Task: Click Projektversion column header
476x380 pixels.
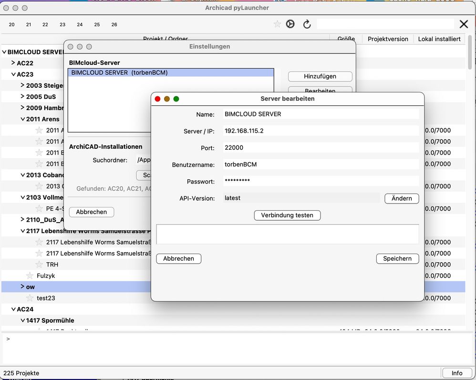Action: tap(388, 39)
